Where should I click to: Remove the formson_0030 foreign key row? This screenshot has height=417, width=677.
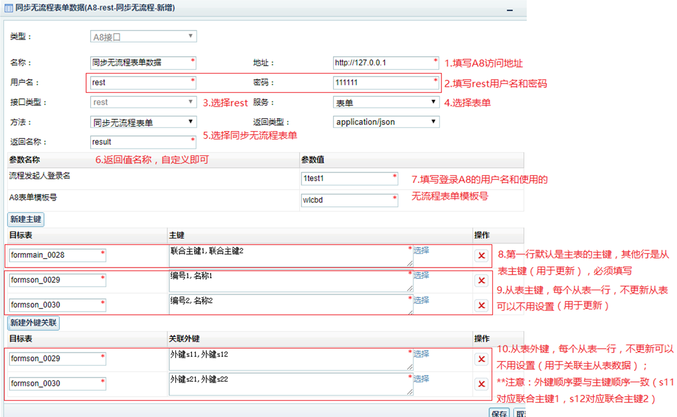481,383
